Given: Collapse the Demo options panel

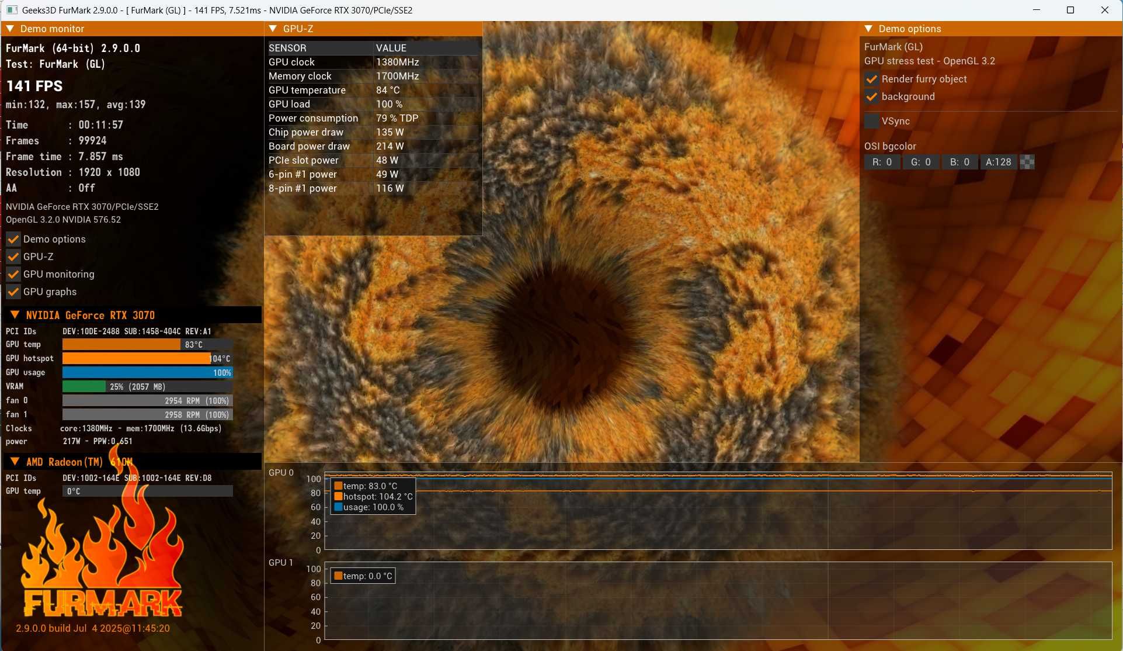Looking at the screenshot, I should (868, 29).
